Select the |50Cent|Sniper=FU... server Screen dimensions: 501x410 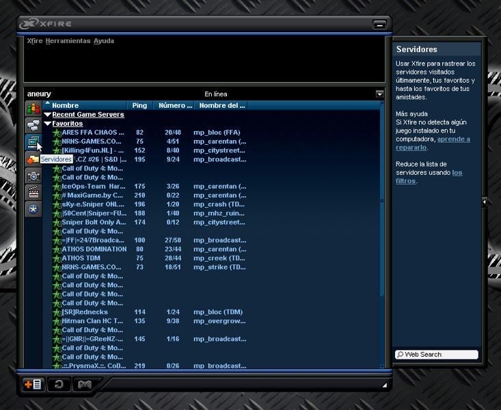[211, 213]
